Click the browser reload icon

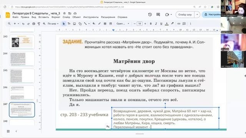point(5,7)
